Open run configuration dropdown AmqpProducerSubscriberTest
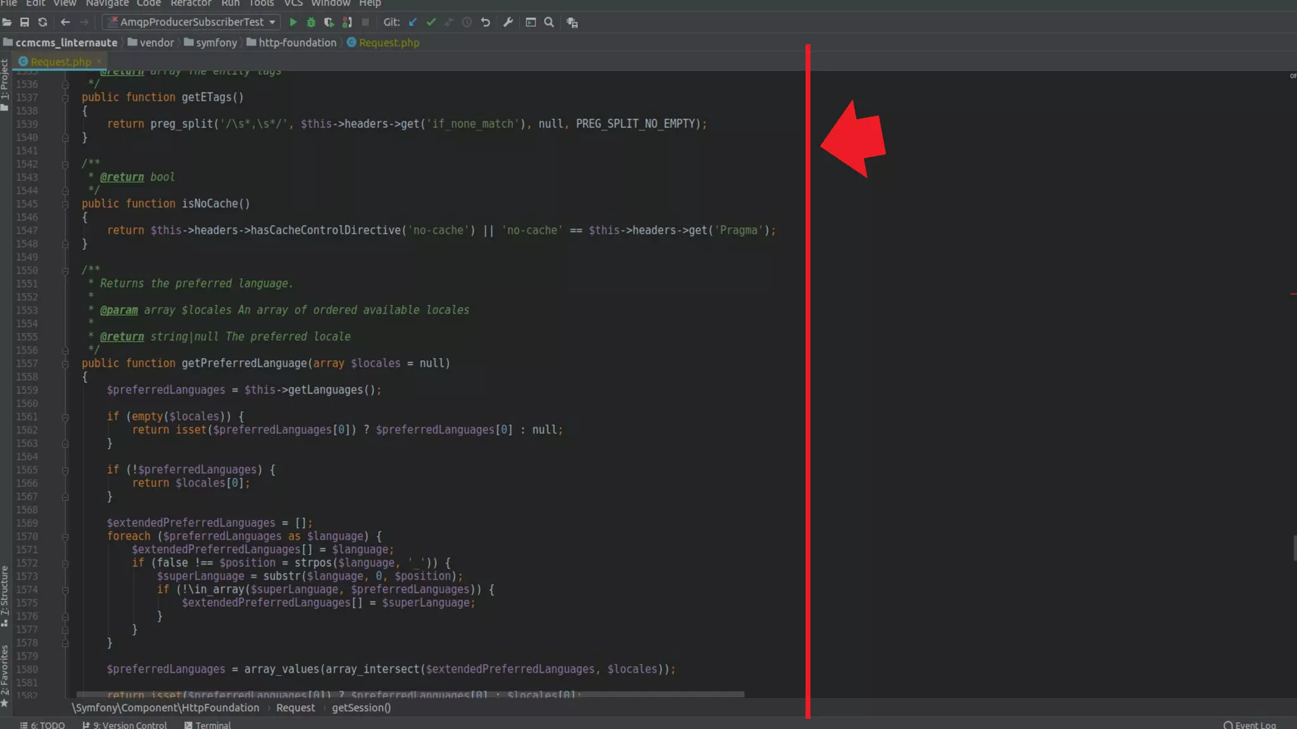The image size is (1297, 729). point(191,22)
